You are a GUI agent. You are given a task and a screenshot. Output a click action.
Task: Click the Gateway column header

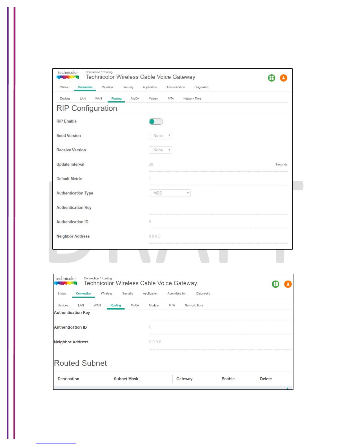tap(184, 379)
